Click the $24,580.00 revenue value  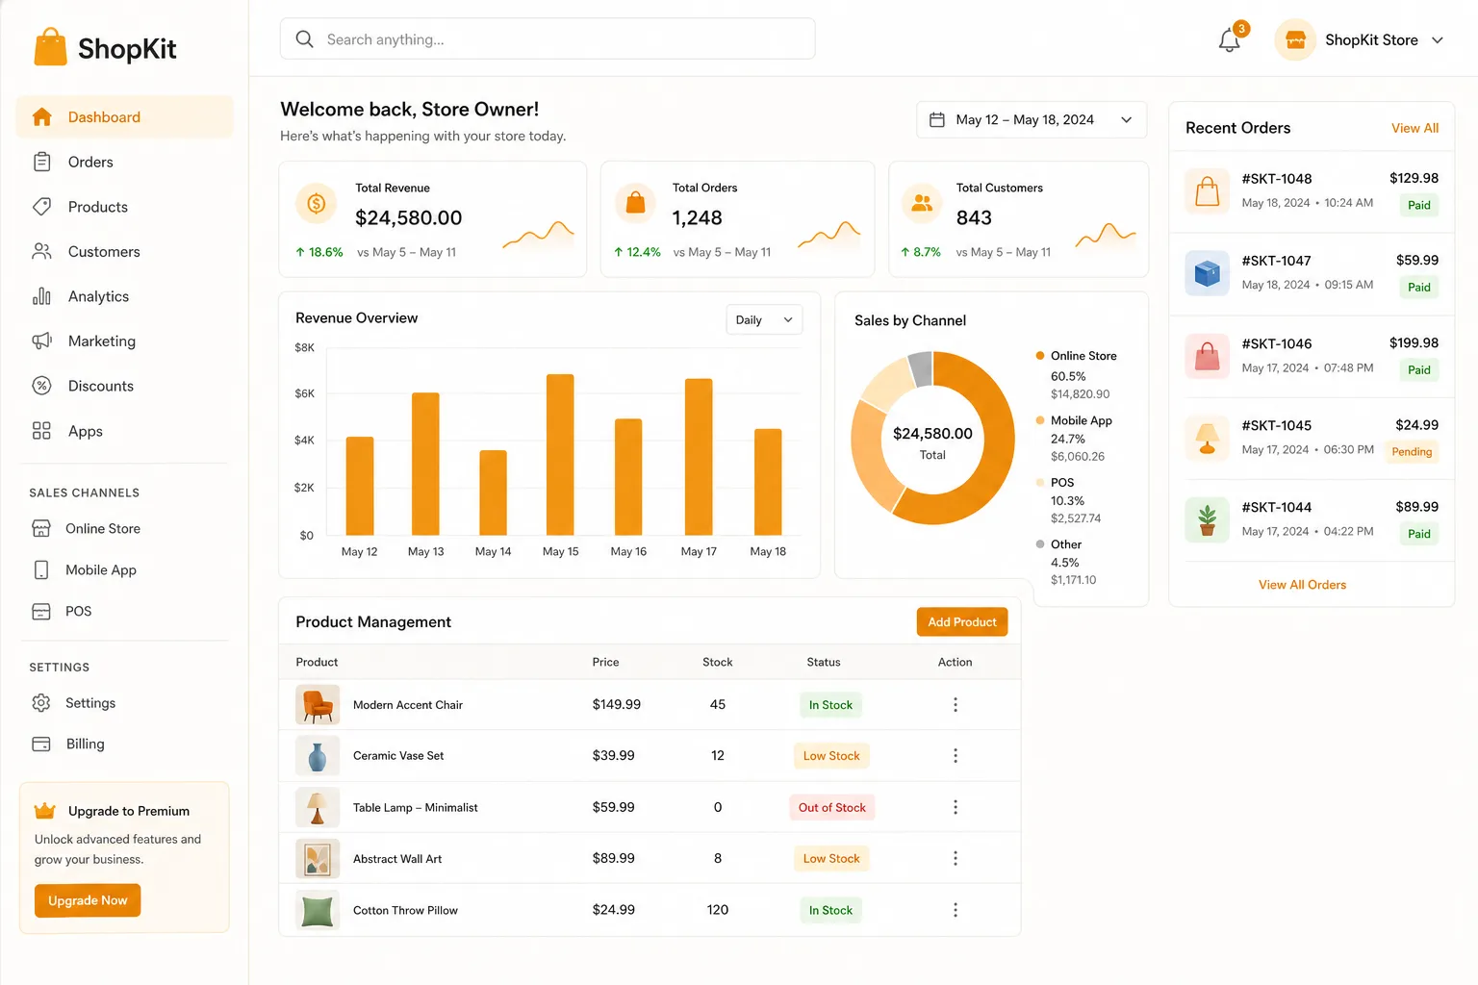[x=409, y=218]
